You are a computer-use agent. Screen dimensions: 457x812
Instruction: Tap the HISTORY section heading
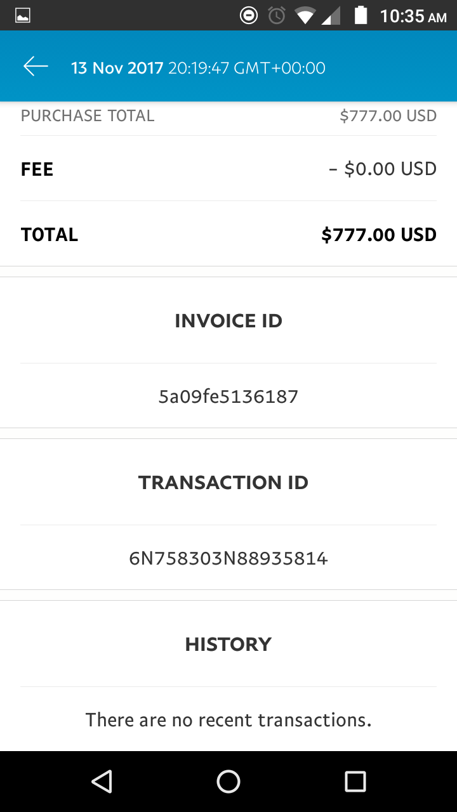tap(228, 645)
